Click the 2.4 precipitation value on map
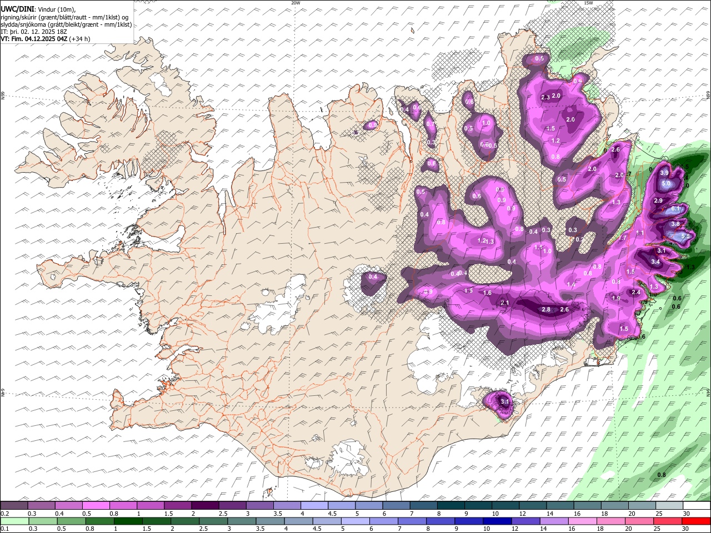 tap(637, 293)
